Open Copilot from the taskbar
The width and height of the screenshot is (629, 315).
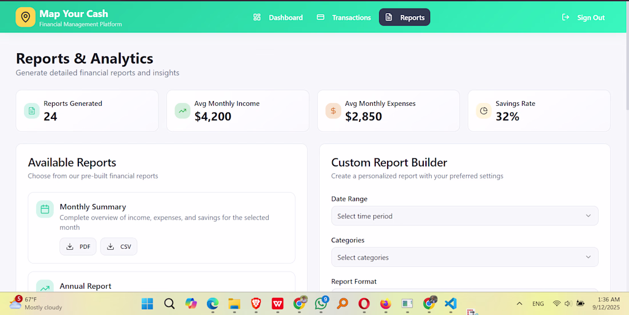[191, 304]
